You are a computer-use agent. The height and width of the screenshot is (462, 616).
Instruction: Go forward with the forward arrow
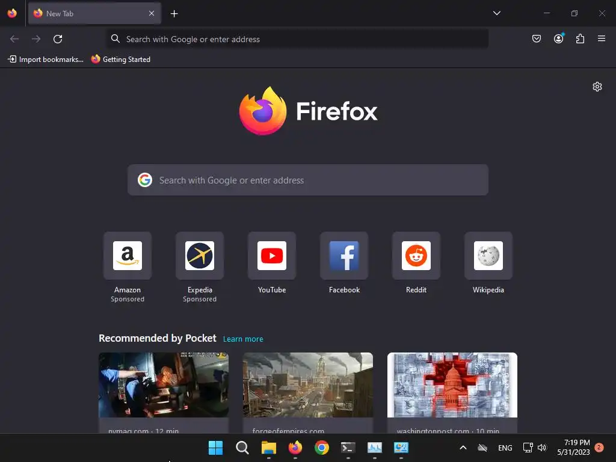[36, 39]
